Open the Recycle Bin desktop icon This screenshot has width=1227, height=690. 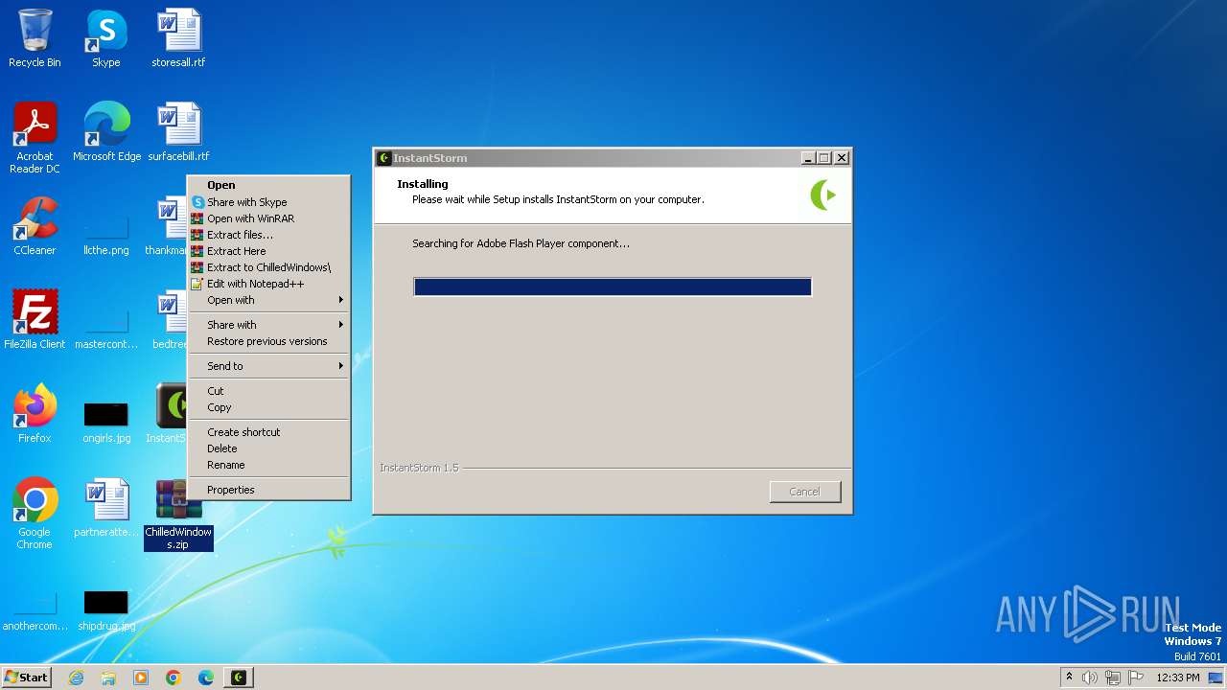coord(35,38)
